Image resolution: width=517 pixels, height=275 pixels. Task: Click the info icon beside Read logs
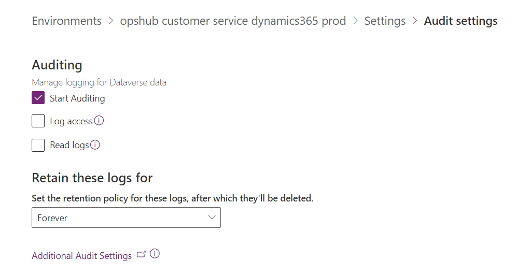95,145
